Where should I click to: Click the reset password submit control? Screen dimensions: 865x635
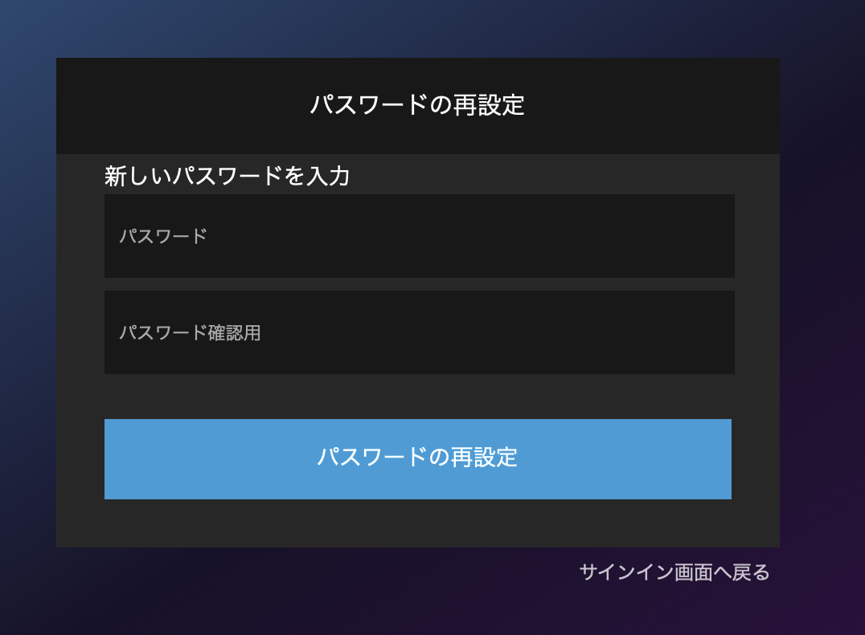(x=418, y=458)
